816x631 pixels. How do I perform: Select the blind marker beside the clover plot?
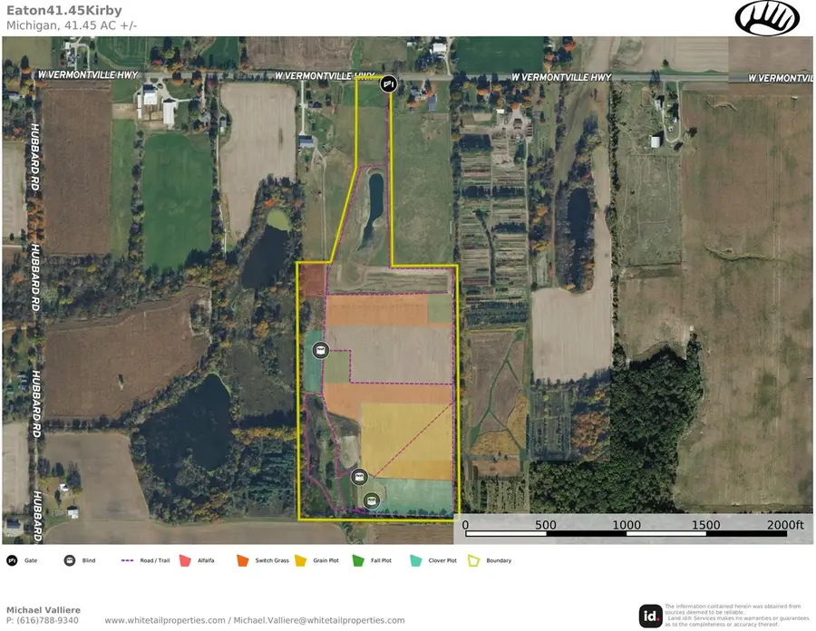coord(371,501)
